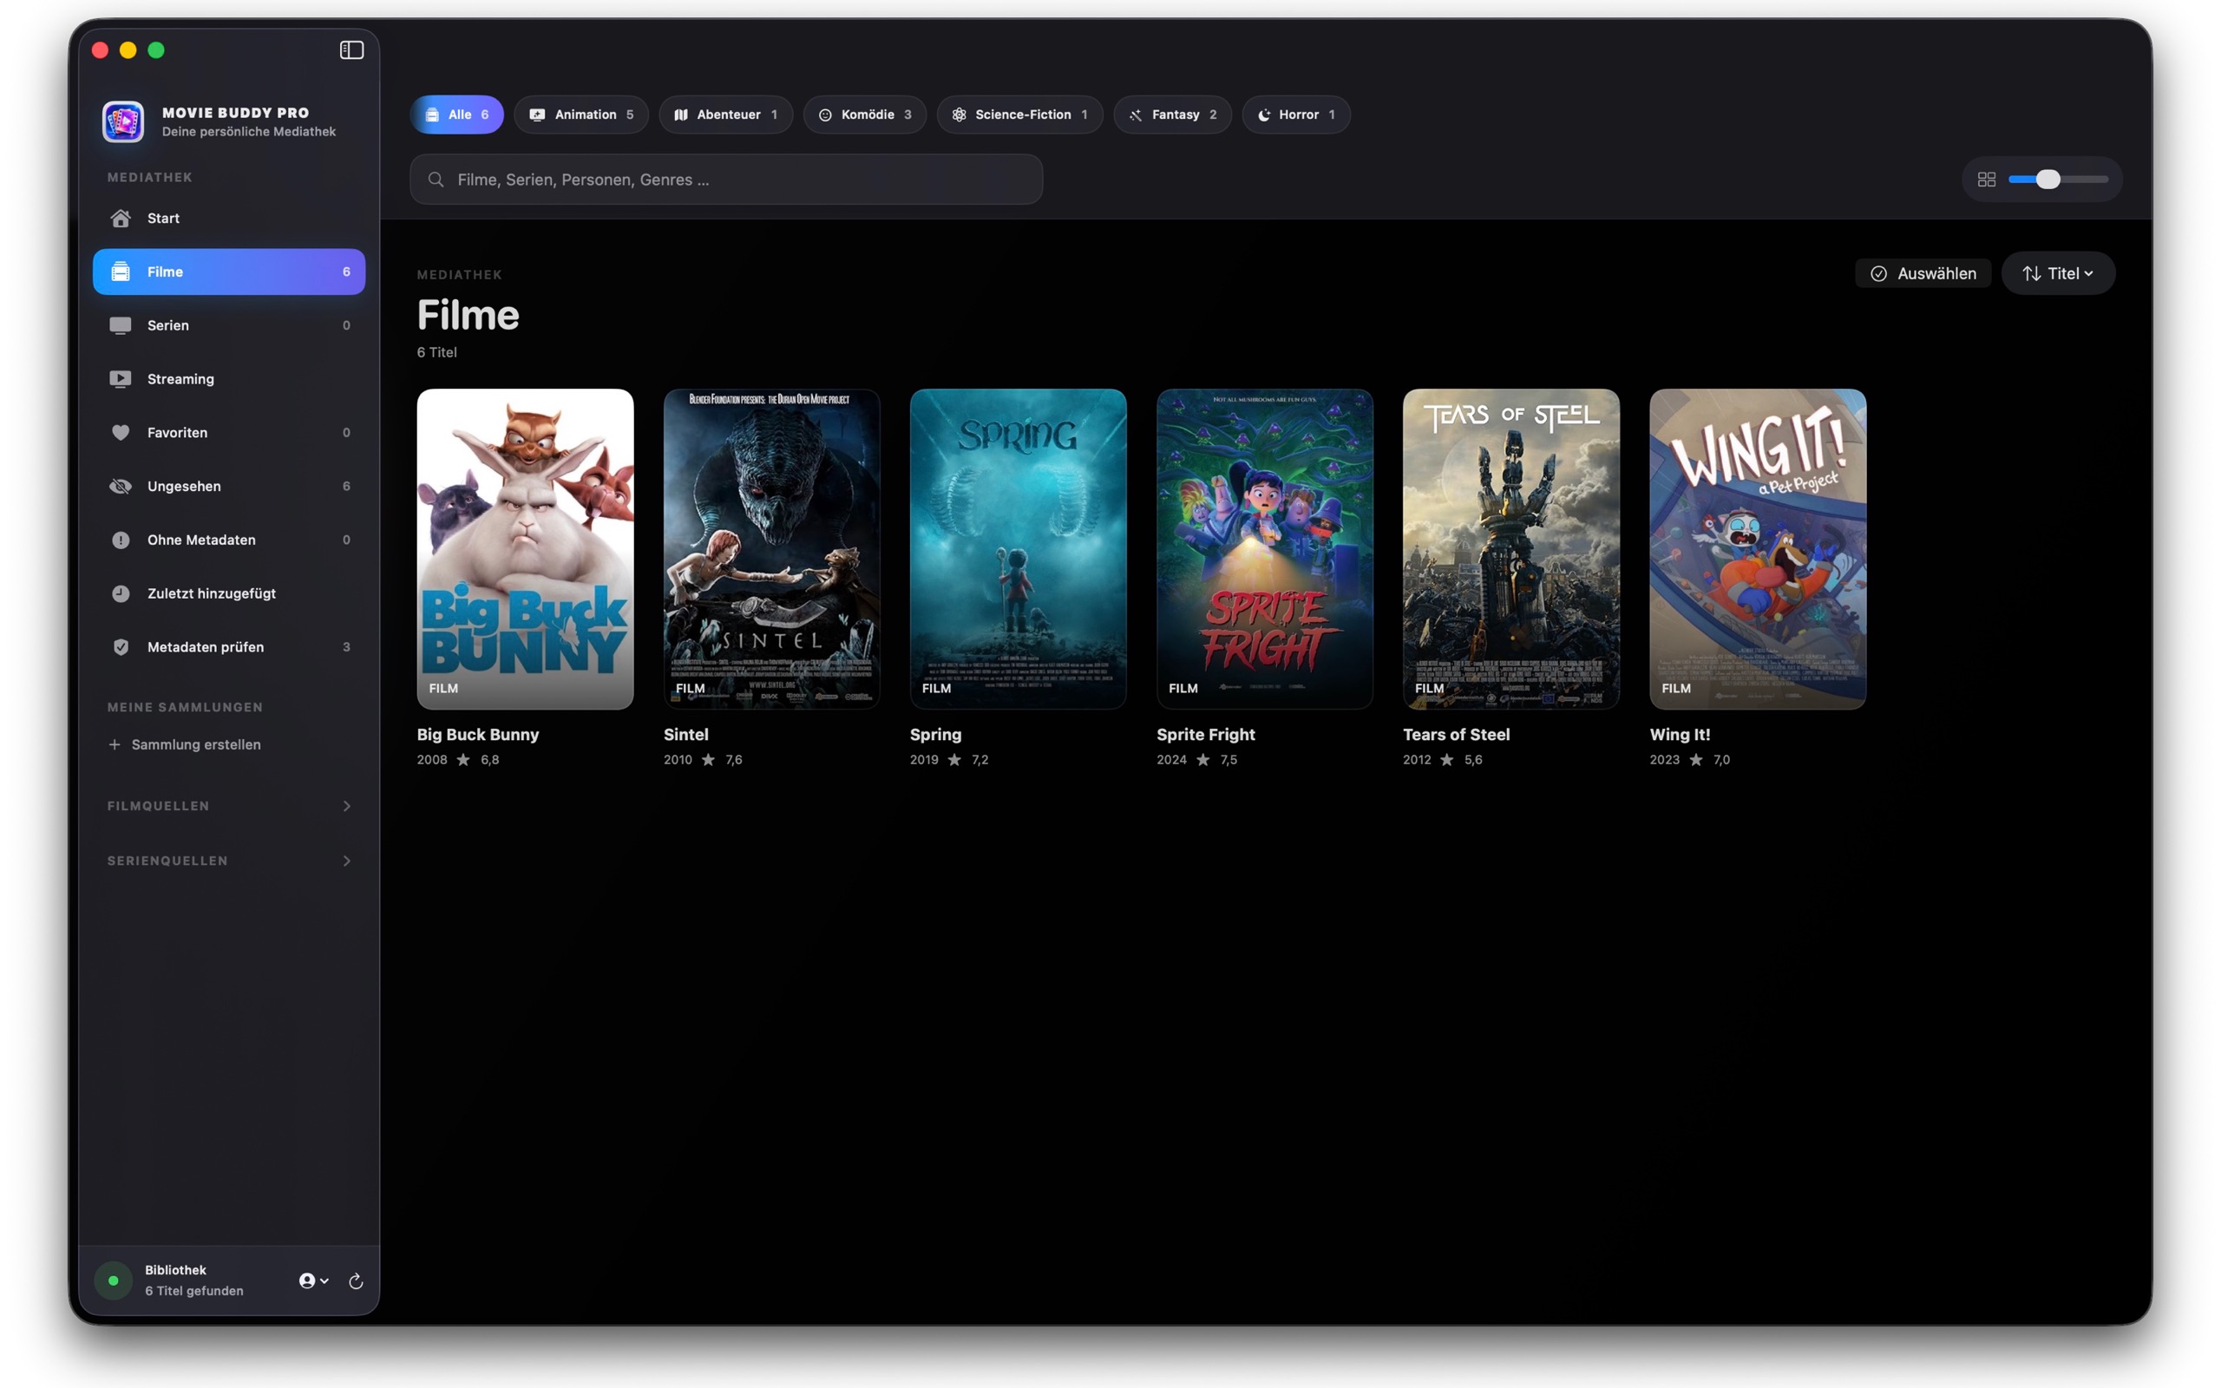Click the Ungesehen crossed-eye icon
The height and width of the screenshot is (1388, 2221).
pos(121,487)
